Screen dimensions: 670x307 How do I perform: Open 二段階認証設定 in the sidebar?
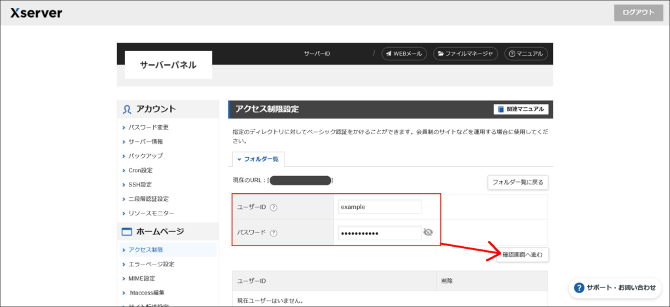pos(149,199)
